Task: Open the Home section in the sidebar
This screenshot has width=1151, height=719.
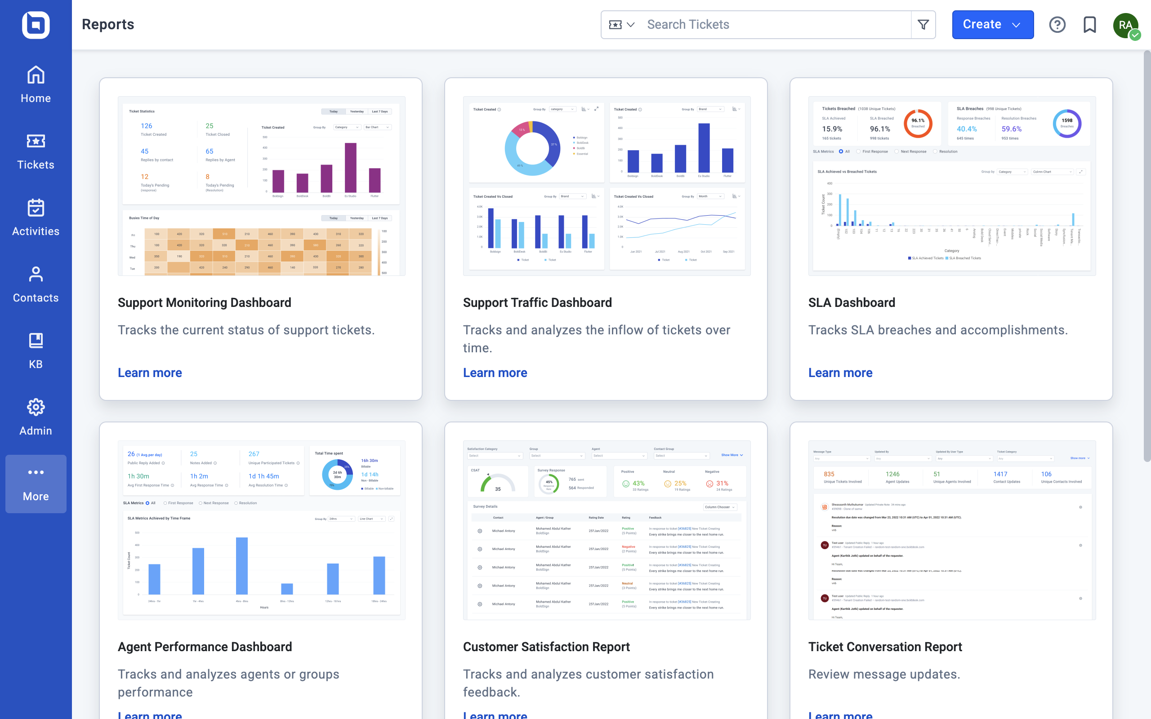Action: tap(36, 83)
